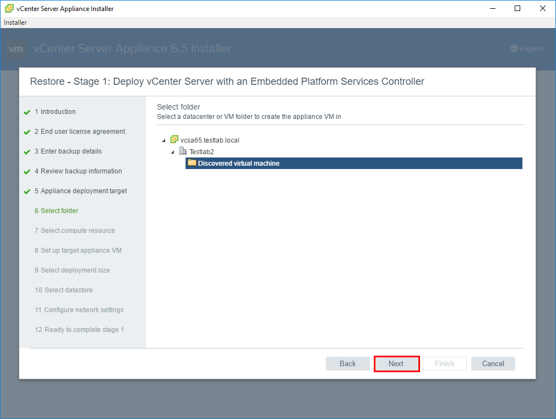The image size is (556, 419).
Task: Select step 6 Select folder
Action: pos(56,211)
